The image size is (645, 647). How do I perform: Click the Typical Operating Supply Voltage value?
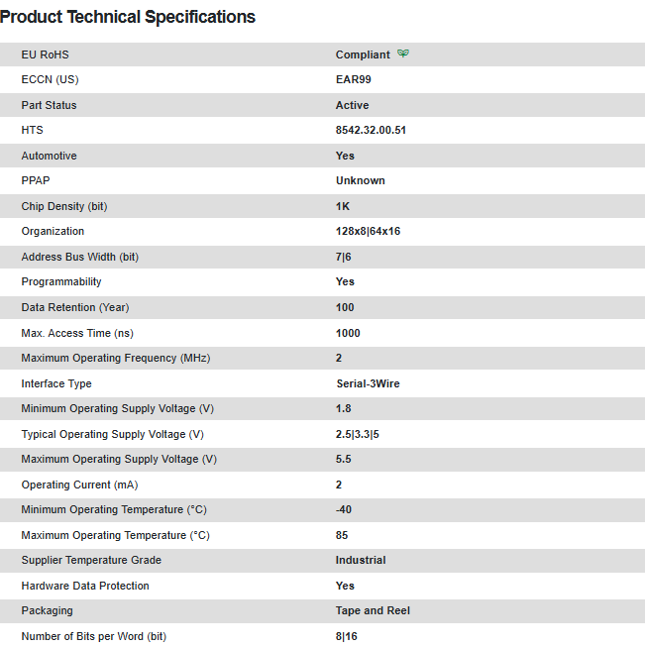358,434
